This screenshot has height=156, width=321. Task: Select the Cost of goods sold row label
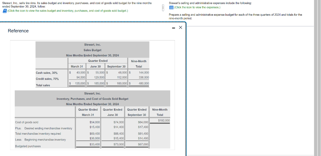(27, 122)
